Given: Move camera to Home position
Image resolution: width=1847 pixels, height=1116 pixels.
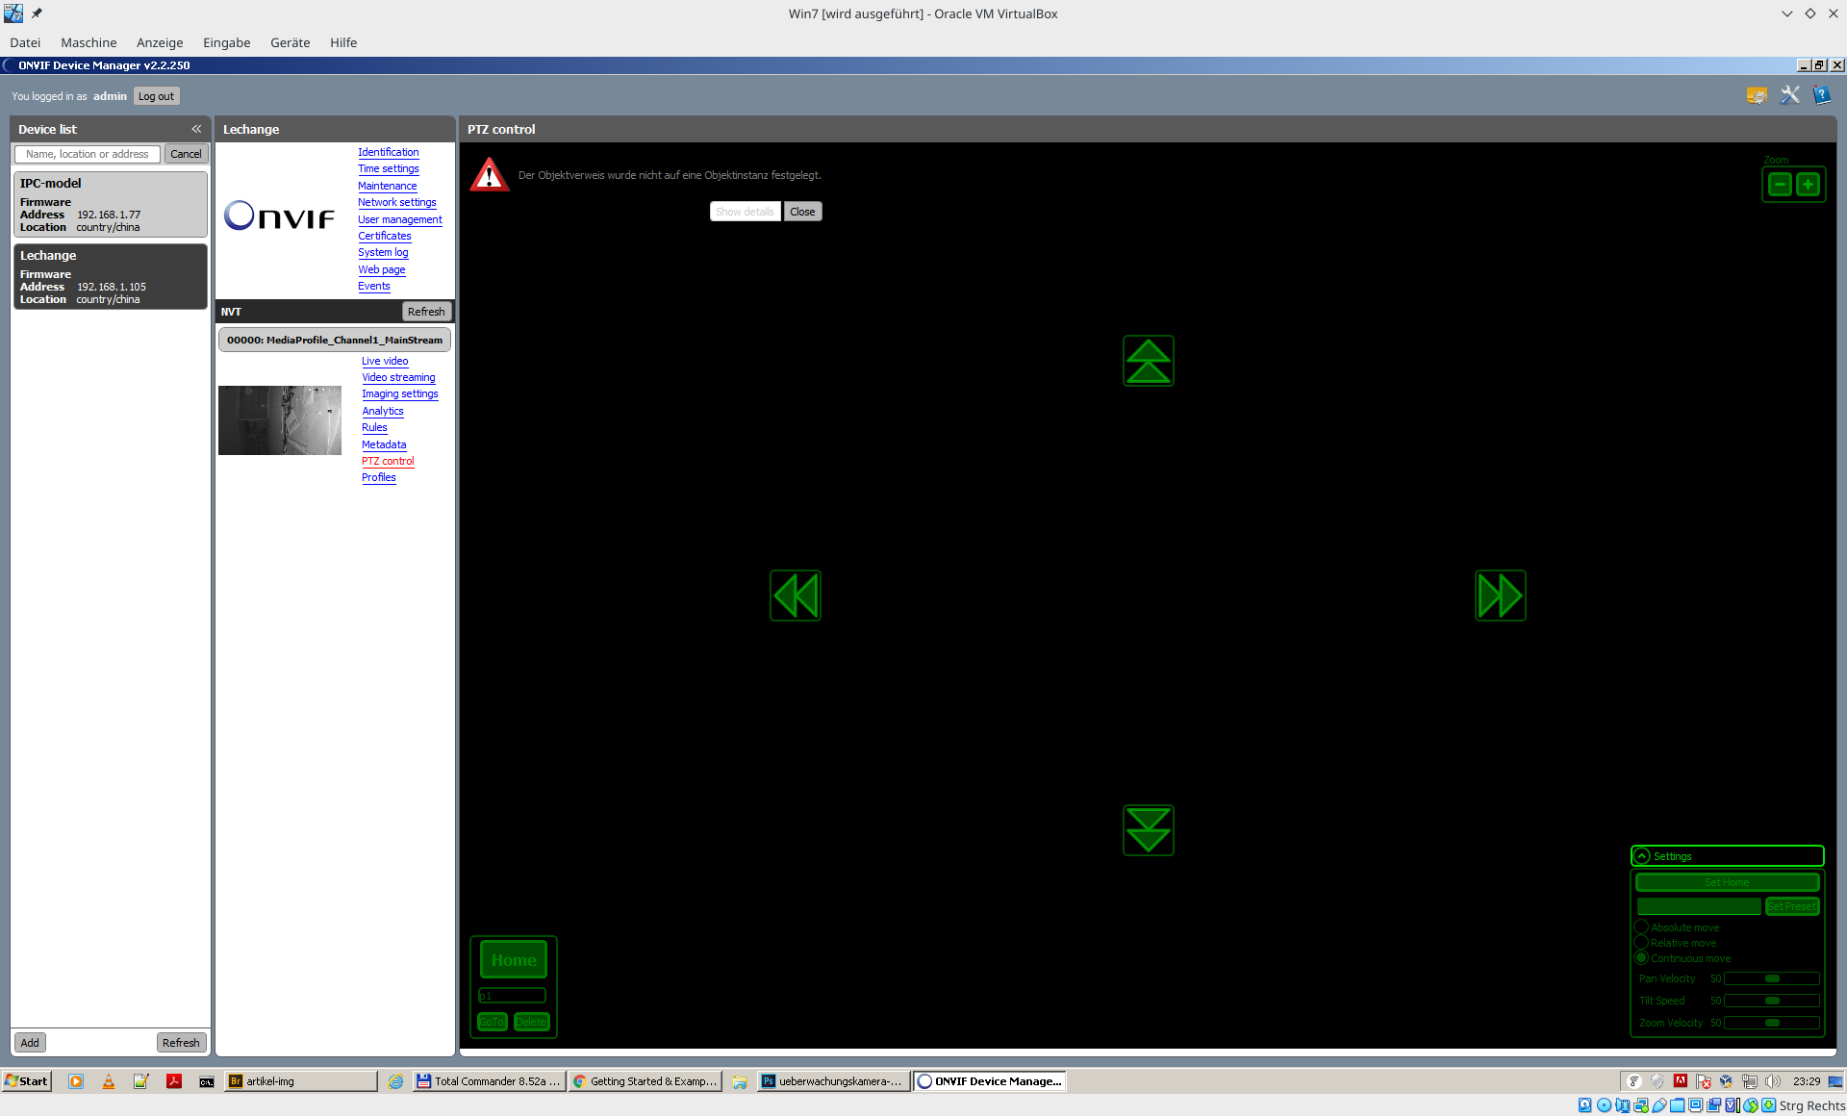Looking at the screenshot, I should pos(514,960).
